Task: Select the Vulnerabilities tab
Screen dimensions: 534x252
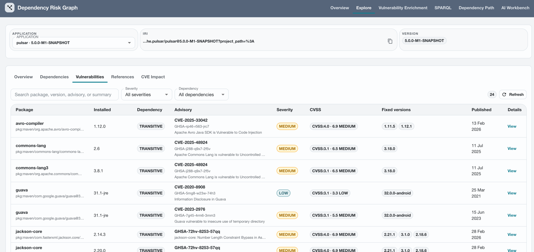Action: click(90, 77)
